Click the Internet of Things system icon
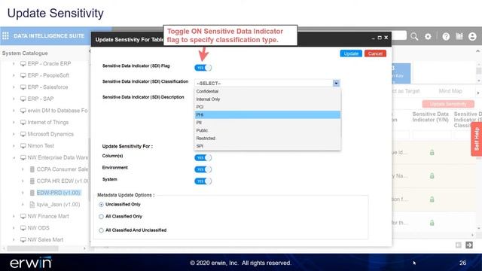The image size is (482, 271). pyautogui.click(x=23, y=122)
